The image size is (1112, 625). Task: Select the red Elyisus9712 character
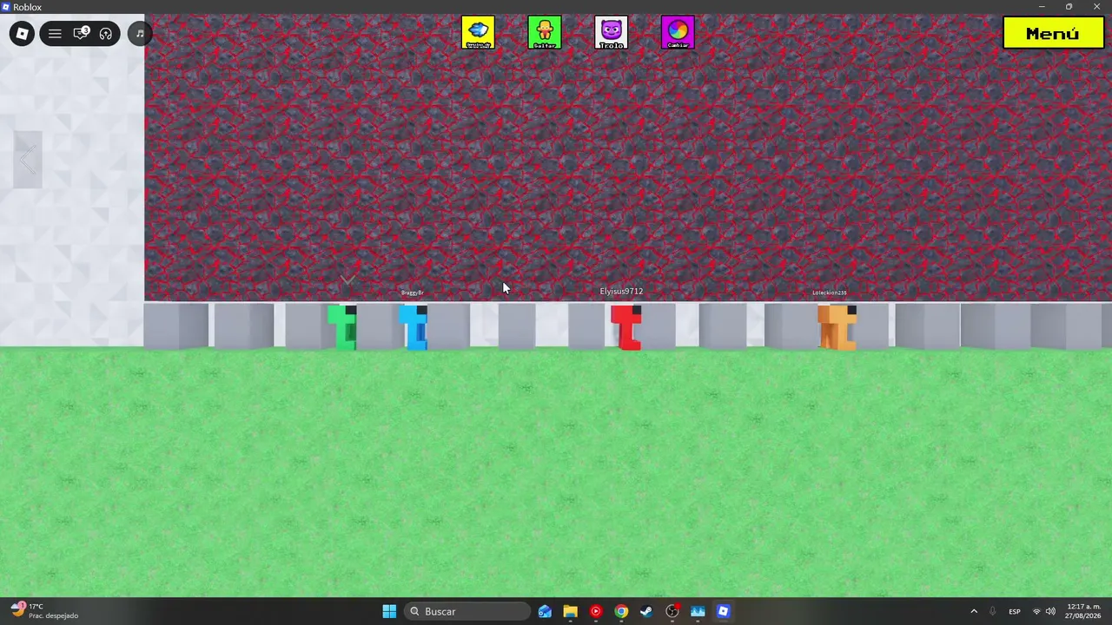pos(626,327)
